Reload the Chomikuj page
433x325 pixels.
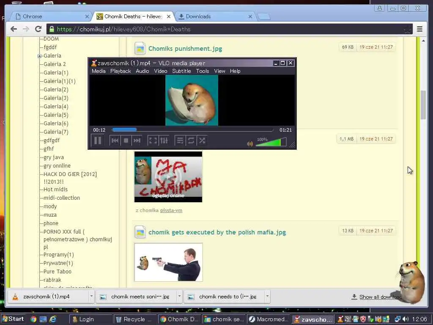38,29
